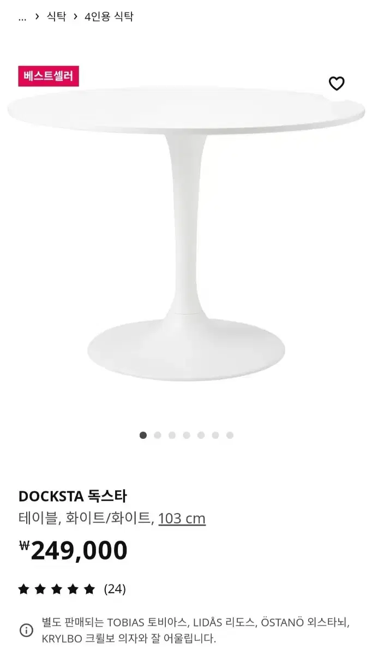Open the info icon beside chair recommendations
The image size is (372, 655).
26,630
